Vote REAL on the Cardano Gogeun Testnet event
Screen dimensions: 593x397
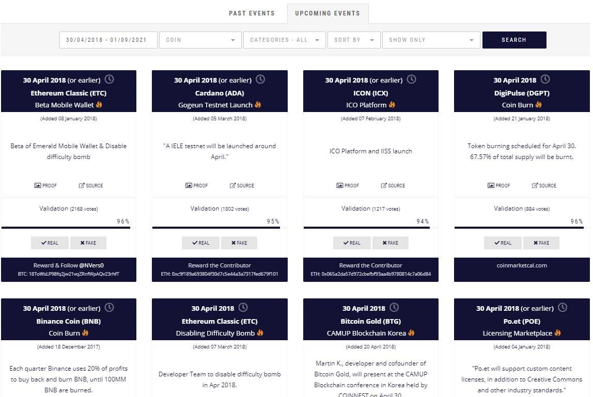pyautogui.click(x=200, y=243)
